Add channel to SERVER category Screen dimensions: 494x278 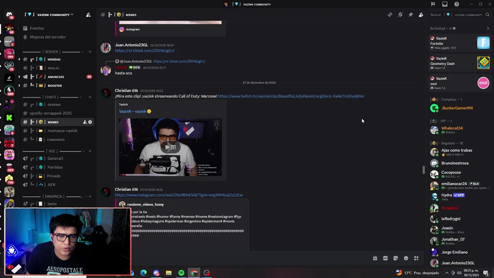90,52
